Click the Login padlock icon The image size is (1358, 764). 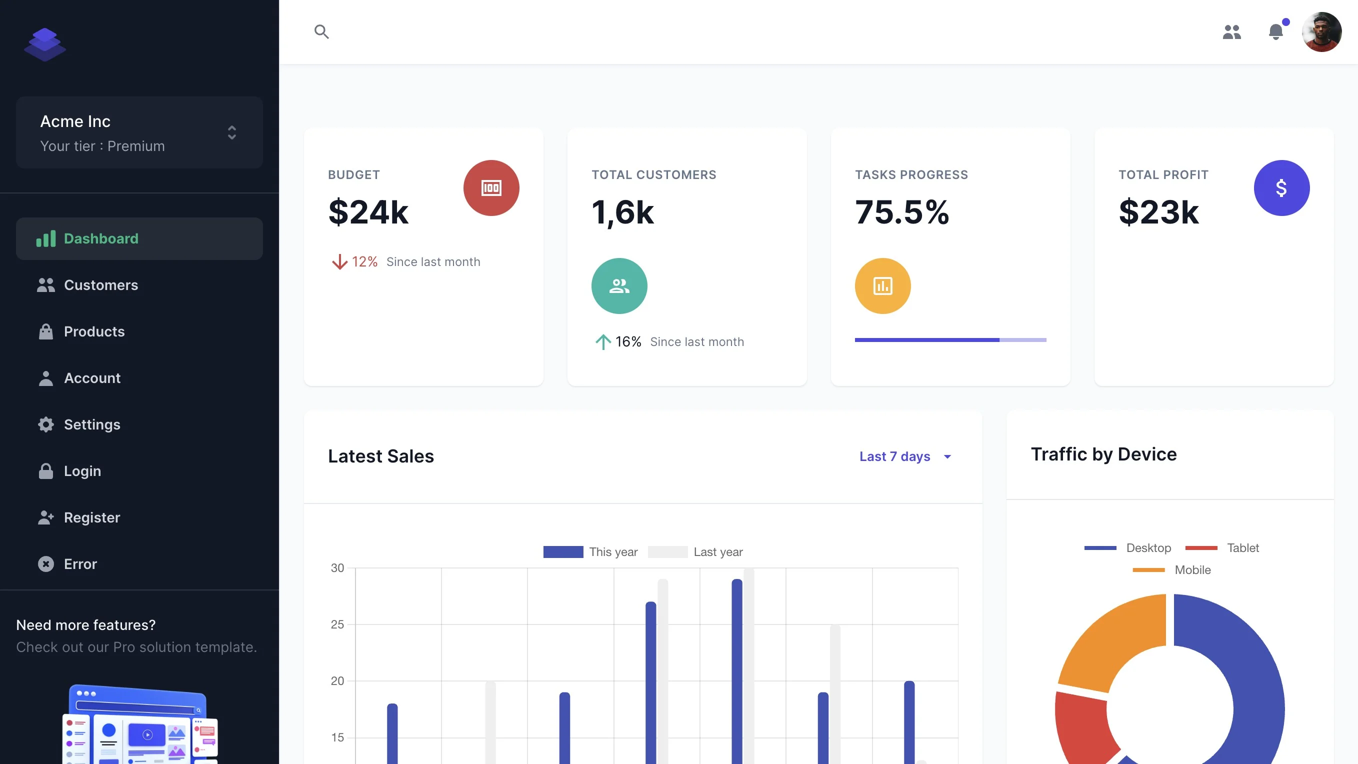pyautogui.click(x=46, y=471)
